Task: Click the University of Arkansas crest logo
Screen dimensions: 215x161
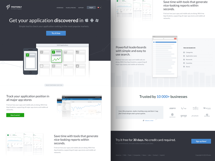Action: pyautogui.click(x=172, y=115)
